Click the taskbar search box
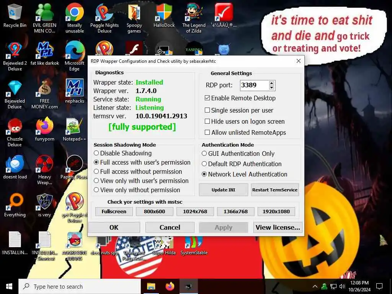Image resolution: width=392 pixels, height=294 pixels. pyautogui.click(x=80, y=286)
